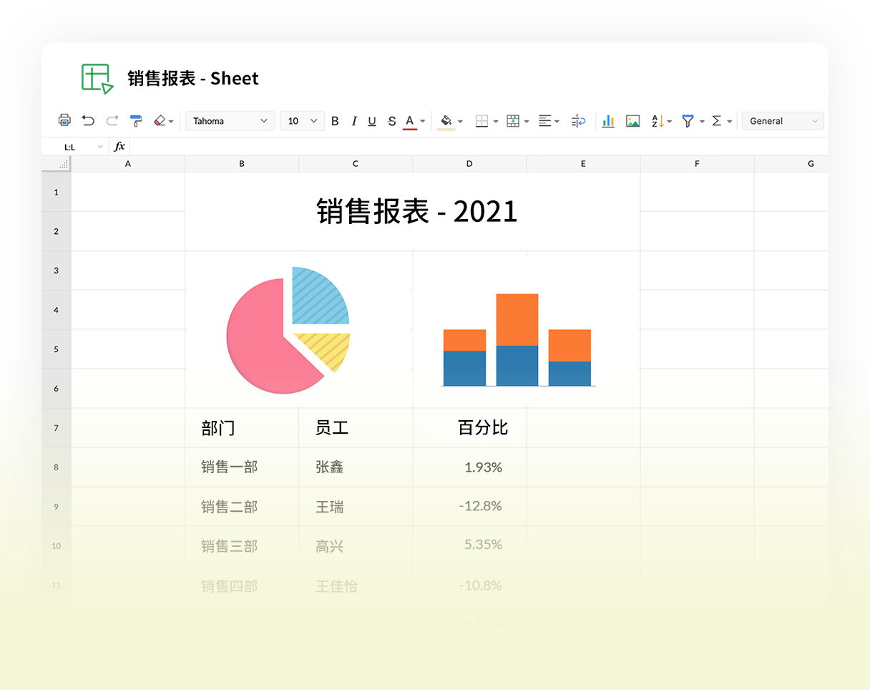Click the Sort A-Z icon
Viewport: 870px width, 690px height.
[658, 121]
